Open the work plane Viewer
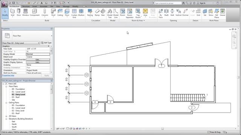241x135 pixels. (223, 12)
